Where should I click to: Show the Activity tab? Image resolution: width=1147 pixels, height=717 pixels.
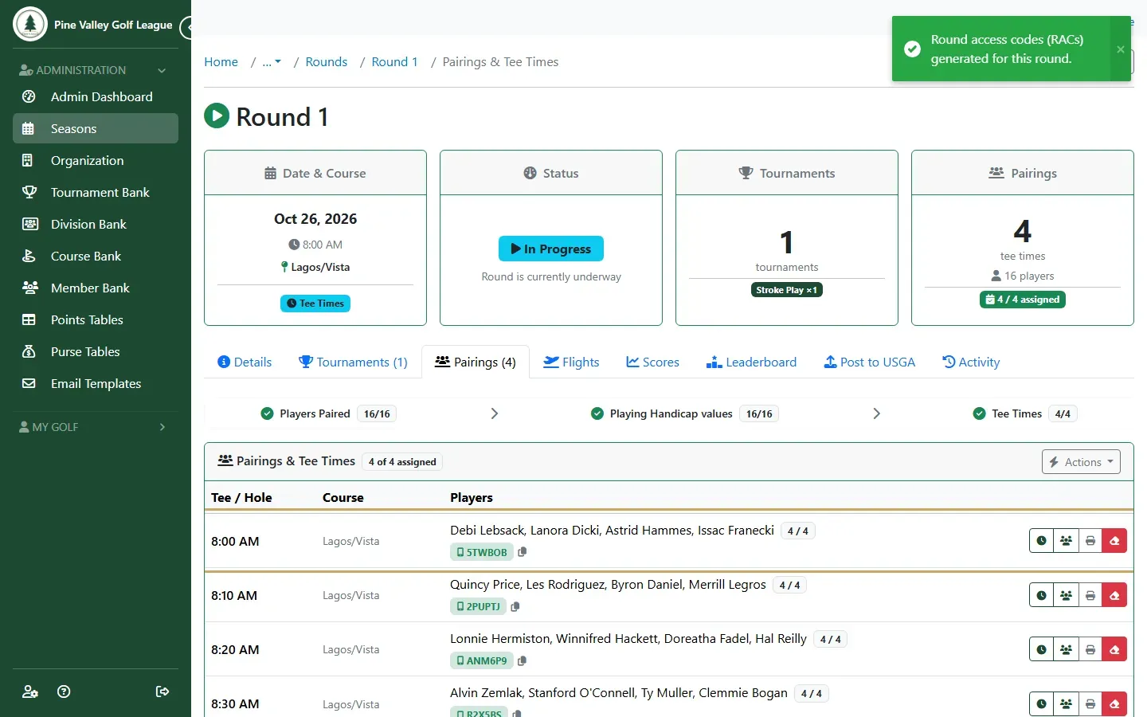pyautogui.click(x=971, y=362)
